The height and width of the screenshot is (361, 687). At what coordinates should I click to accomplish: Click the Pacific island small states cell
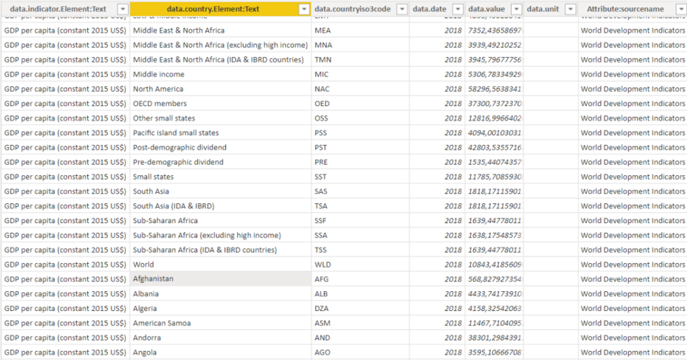(x=221, y=133)
